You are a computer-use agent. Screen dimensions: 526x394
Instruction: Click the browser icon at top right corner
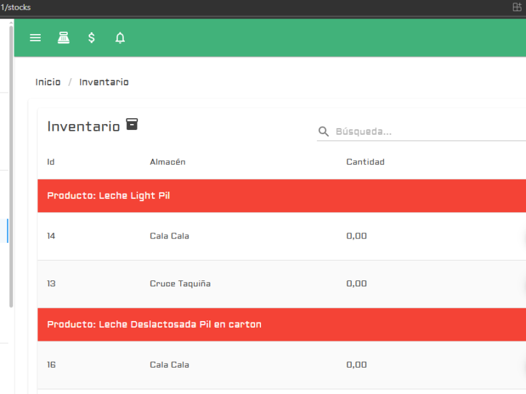(516, 7)
